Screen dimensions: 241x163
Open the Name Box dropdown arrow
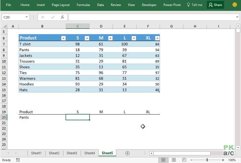[26, 17]
